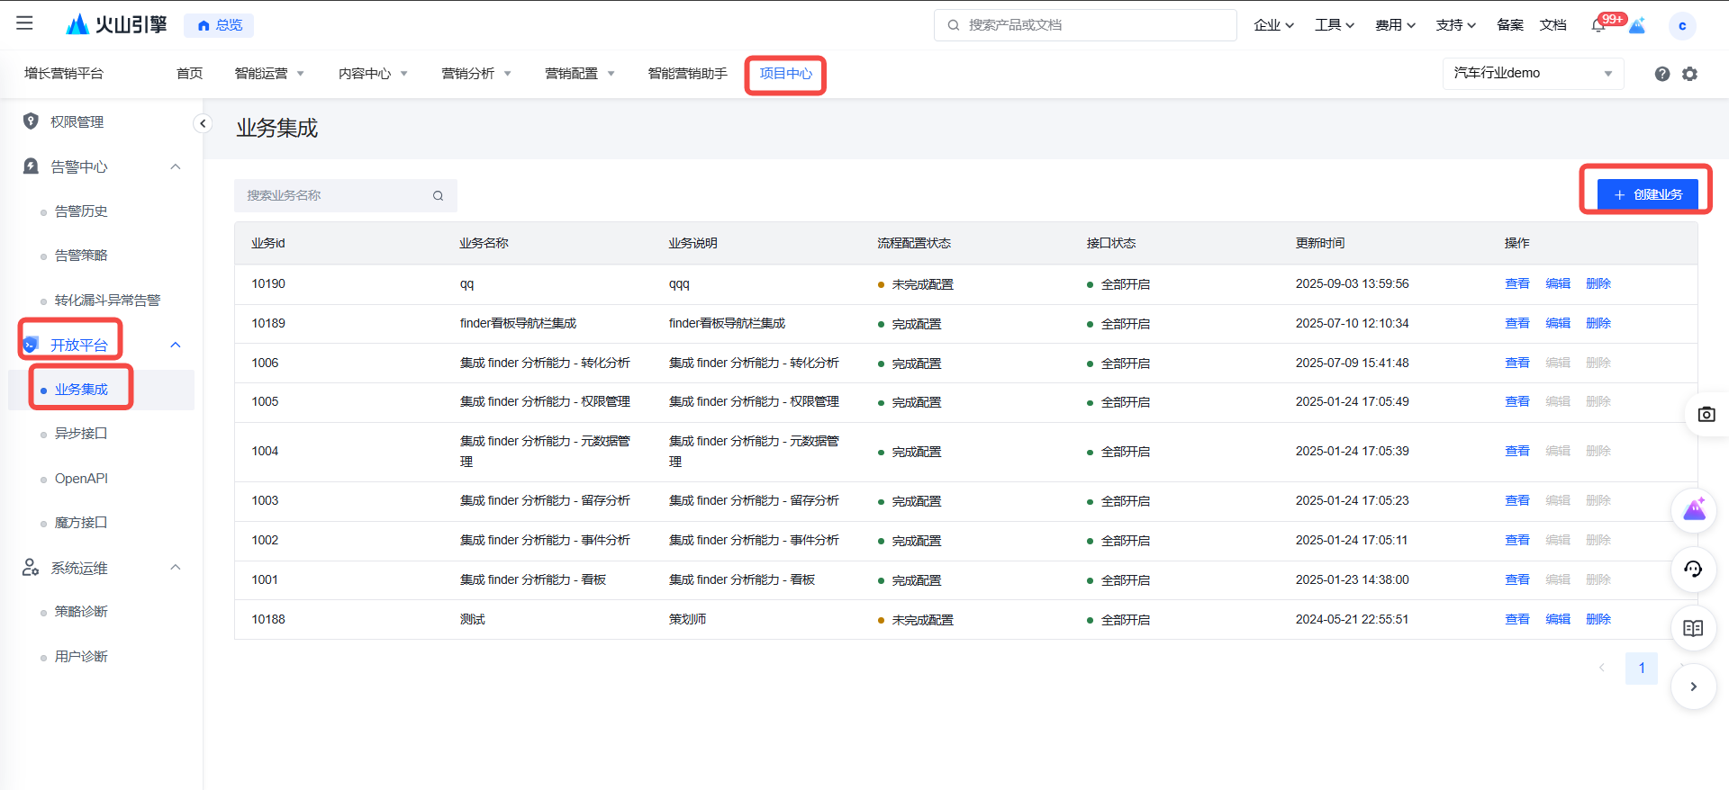Click 编辑 for business 10189

pyautogui.click(x=1557, y=323)
